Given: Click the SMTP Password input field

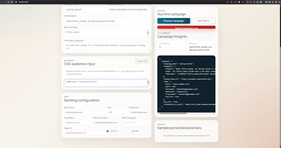Looking at the screenshot, I should point(135,123).
